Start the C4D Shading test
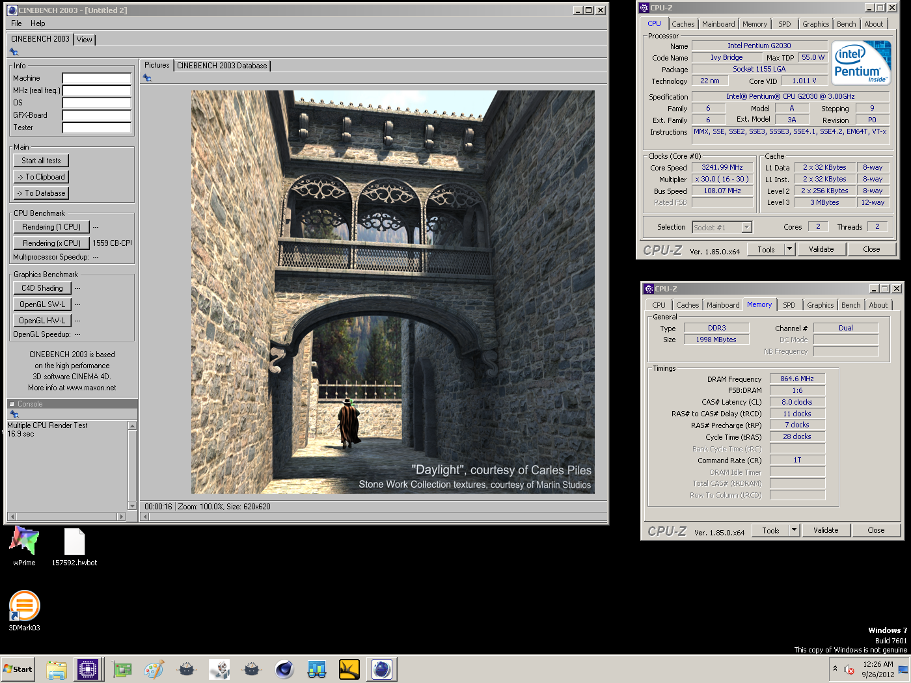This screenshot has width=911, height=683. pos(42,288)
